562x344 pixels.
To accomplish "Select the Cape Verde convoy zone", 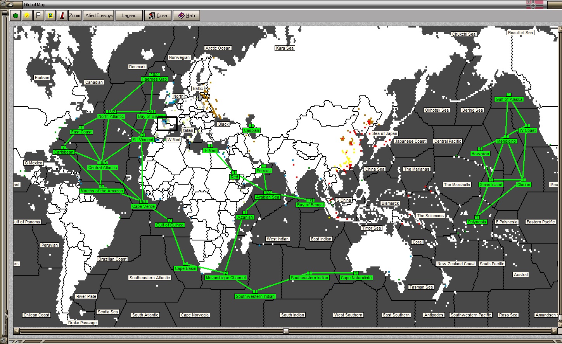I will 144,206.
